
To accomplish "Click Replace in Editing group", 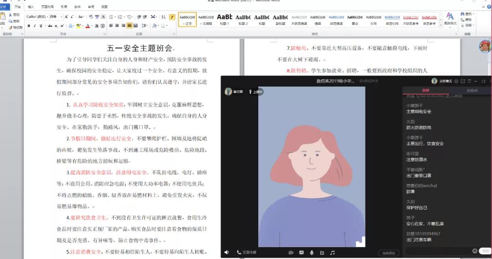I will (x=466, y=20).
